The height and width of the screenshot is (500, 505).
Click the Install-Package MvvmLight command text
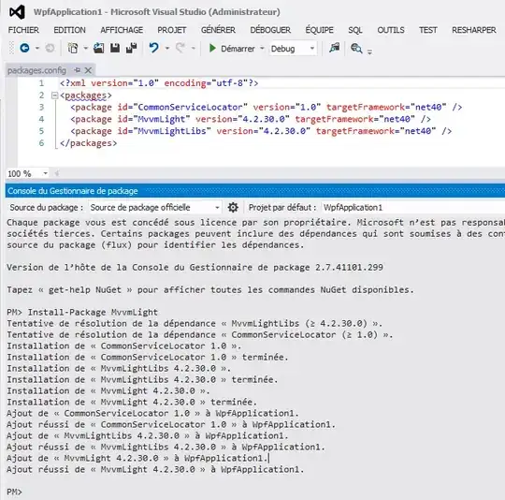pos(93,312)
